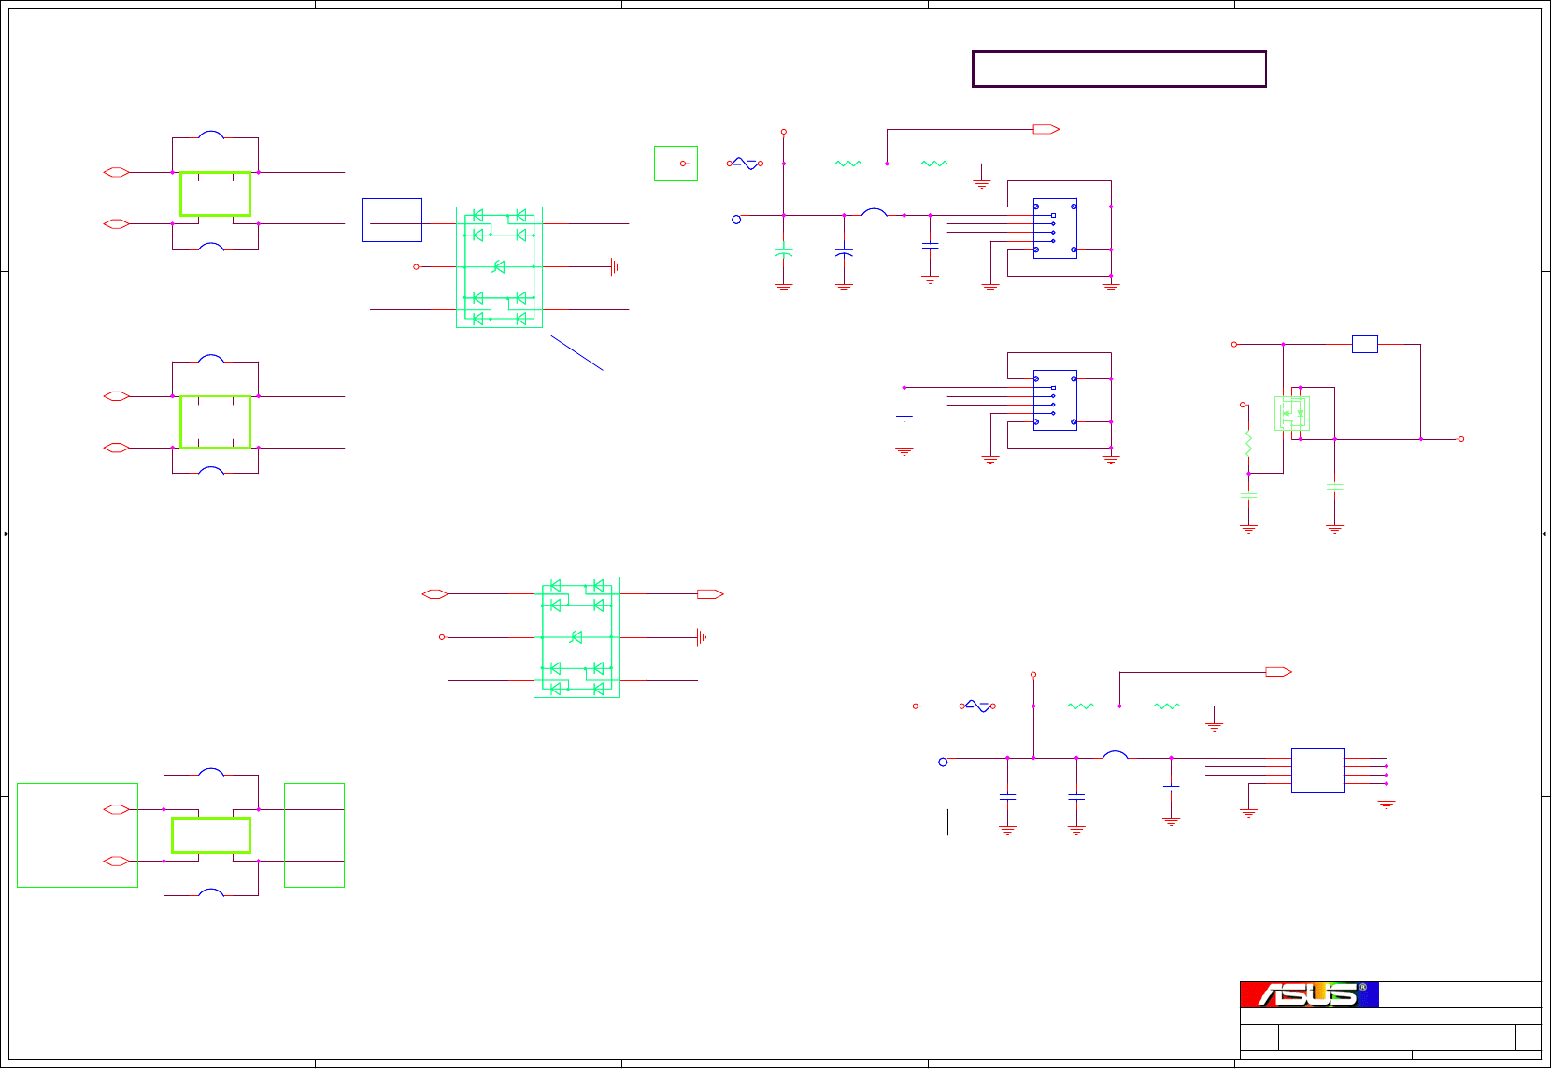Click the red output port arrow above the upper resistors
Screen dimensions: 1551x1069
pos(1046,130)
